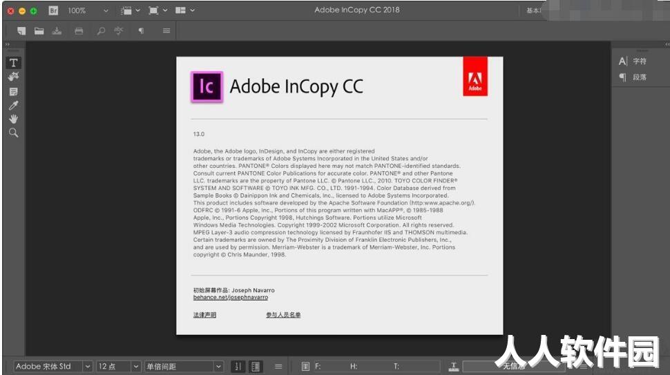Open the 参与人员名单 credits link
The width and height of the screenshot is (670, 375).
[x=283, y=315]
